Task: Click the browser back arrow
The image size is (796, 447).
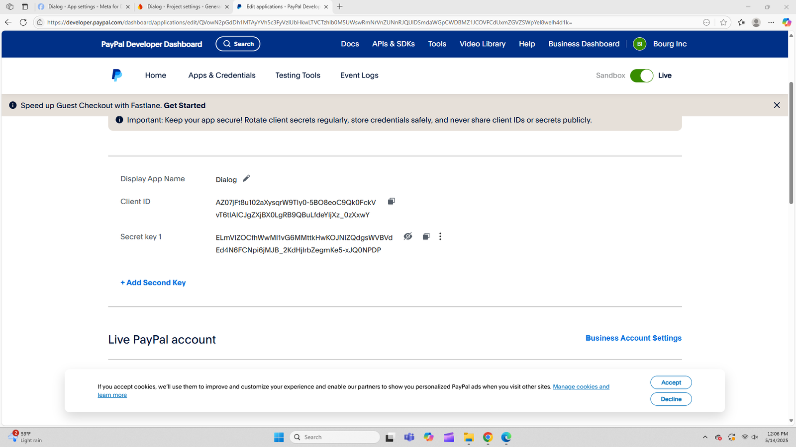Action: click(8, 22)
